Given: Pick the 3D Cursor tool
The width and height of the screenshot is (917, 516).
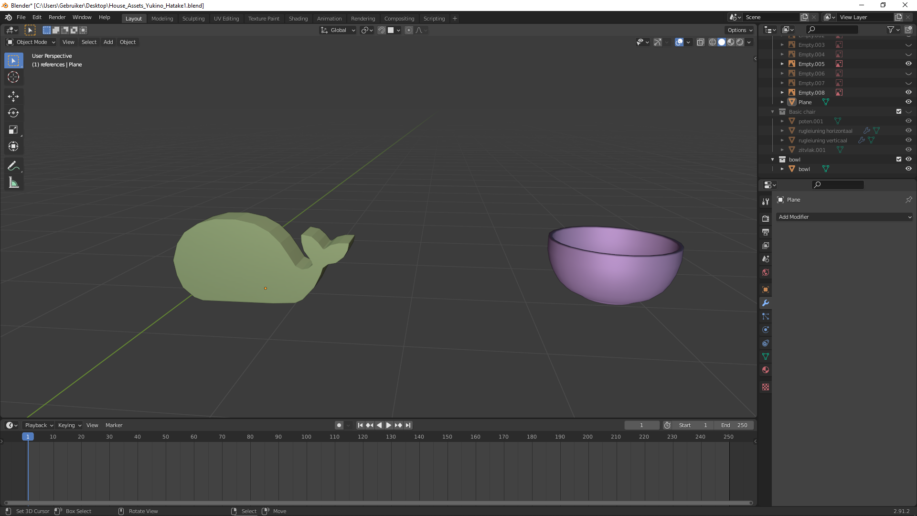Looking at the screenshot, I should (13, 77).
